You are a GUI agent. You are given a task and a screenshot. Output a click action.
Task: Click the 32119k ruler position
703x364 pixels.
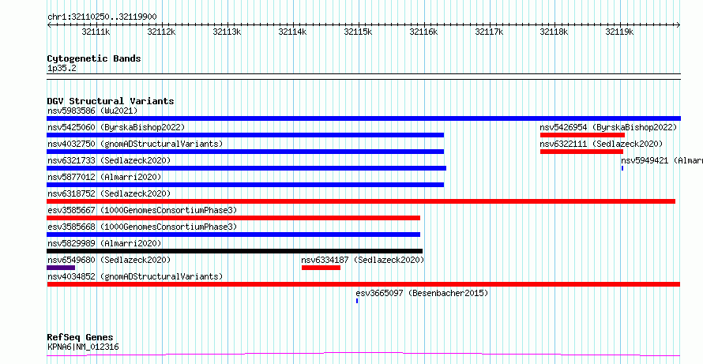click(619, 32)
